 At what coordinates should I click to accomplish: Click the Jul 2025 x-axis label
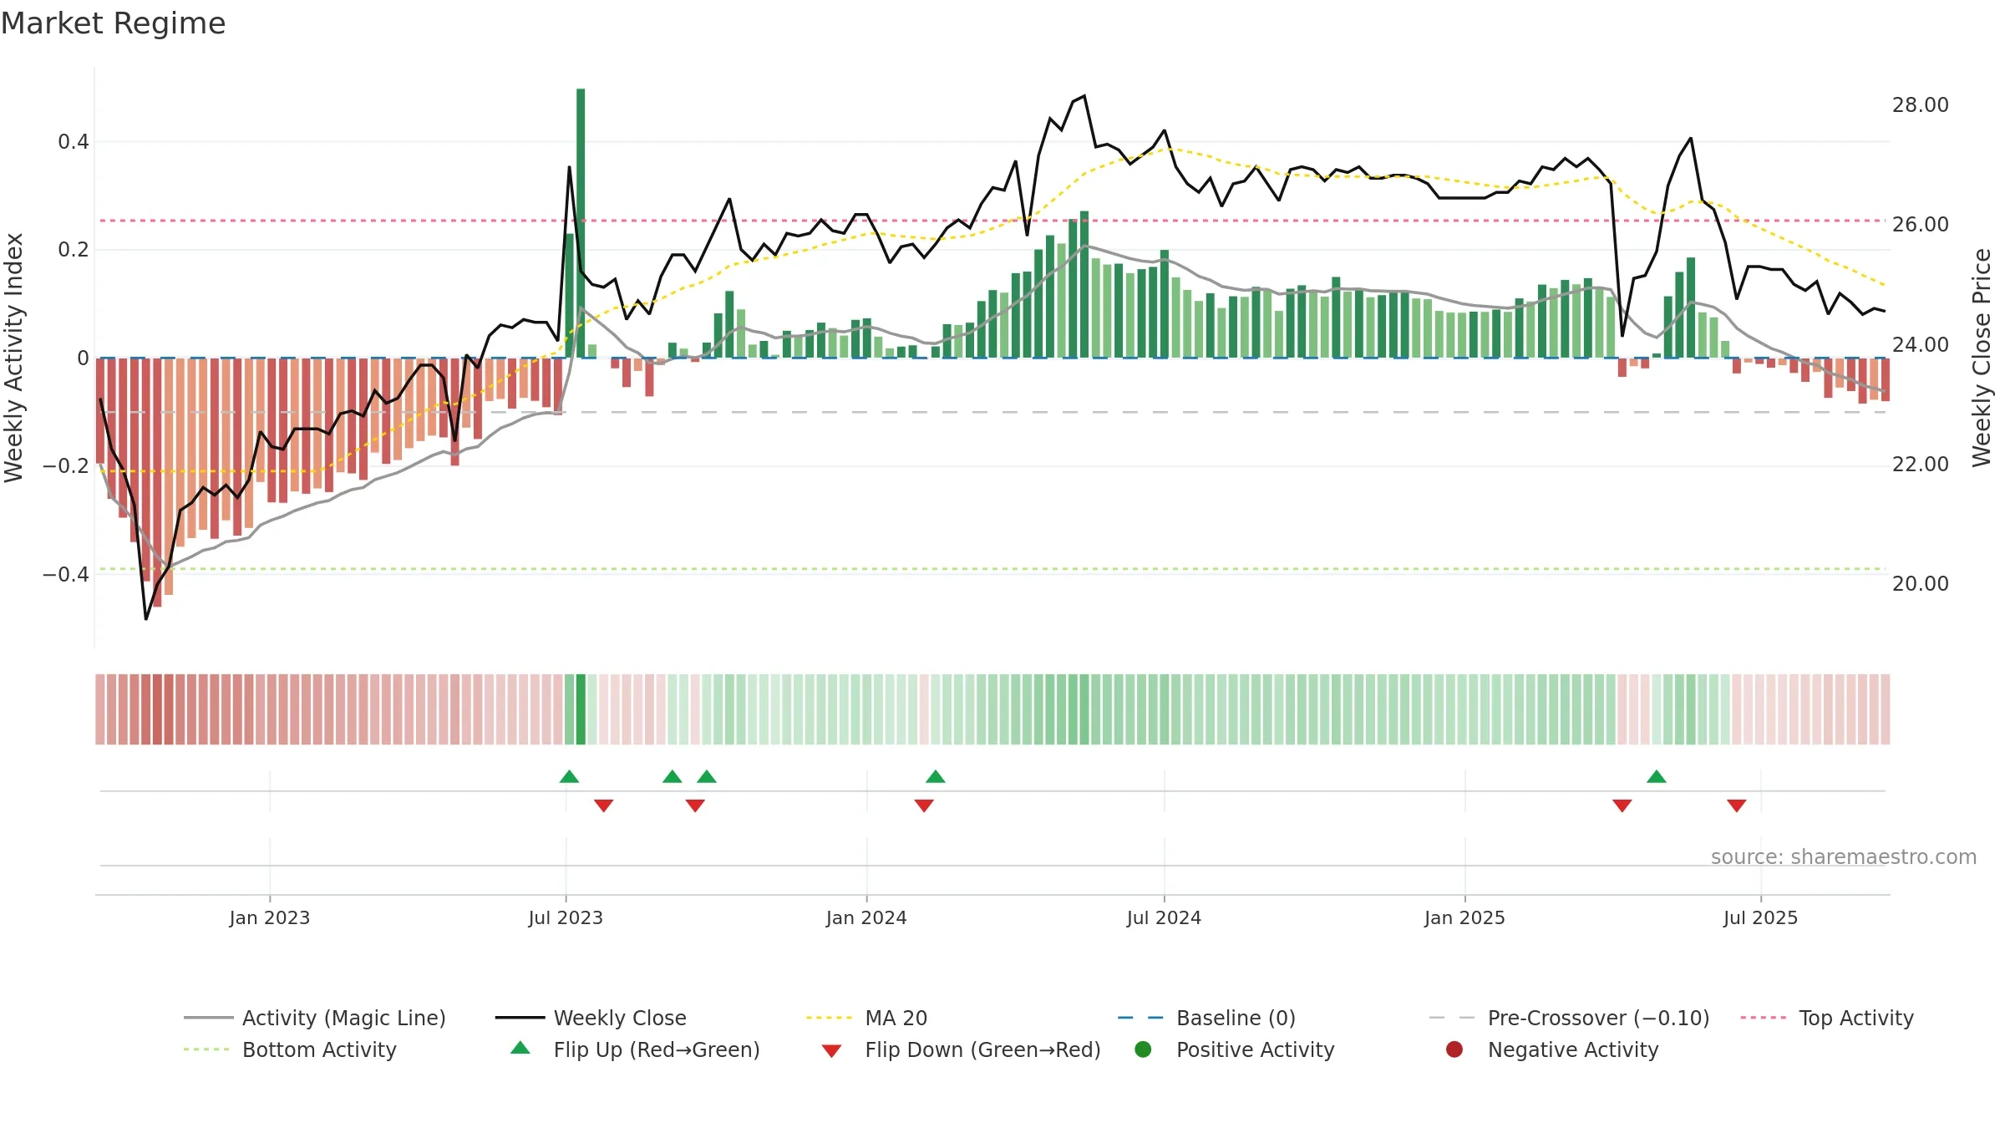pos(1760,917)
